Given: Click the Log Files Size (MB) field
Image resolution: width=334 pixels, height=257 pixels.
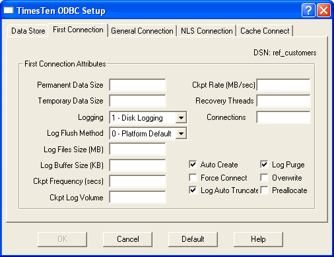Looking at the screenshot, I should 137,150.
